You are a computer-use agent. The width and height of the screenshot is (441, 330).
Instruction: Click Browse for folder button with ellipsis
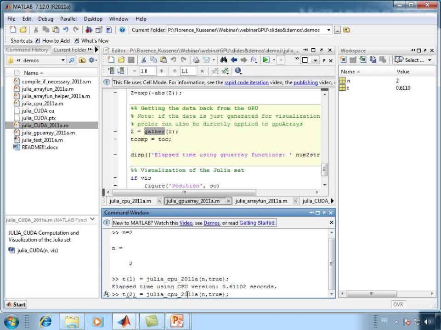[x=337, y=30]
